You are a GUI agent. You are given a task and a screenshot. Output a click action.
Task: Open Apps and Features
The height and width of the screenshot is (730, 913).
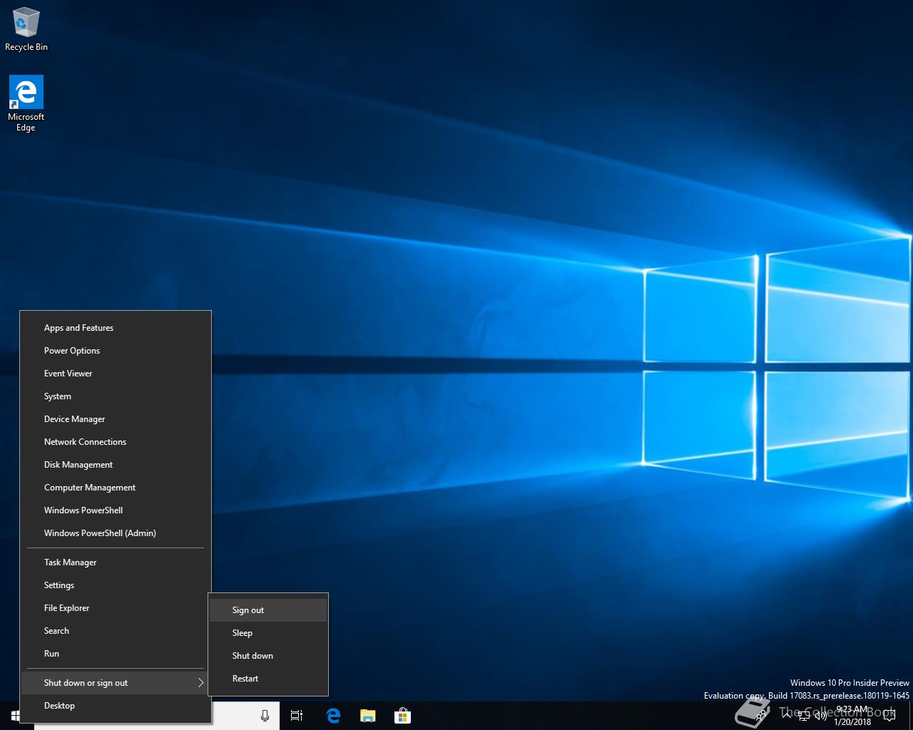[x=78, y=328]
